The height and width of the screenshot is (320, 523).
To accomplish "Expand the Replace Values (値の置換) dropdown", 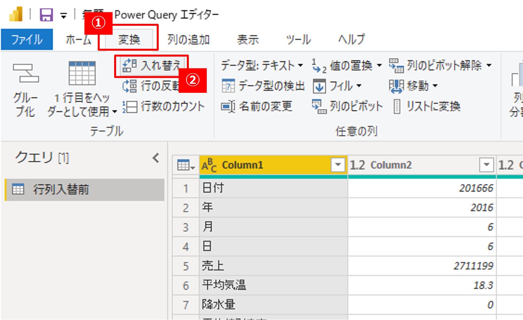I will tap(379, 65).
